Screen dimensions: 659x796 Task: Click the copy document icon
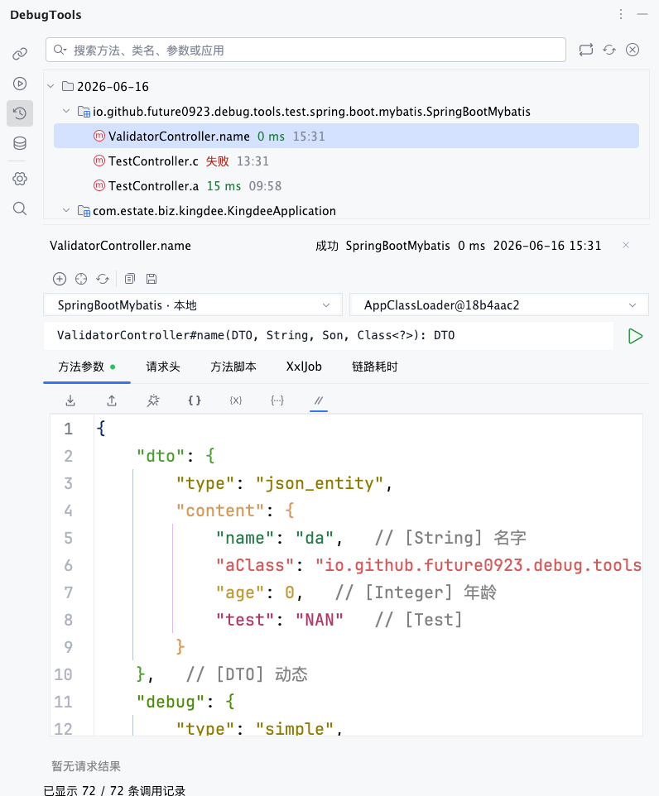click(x=130, y=279)
